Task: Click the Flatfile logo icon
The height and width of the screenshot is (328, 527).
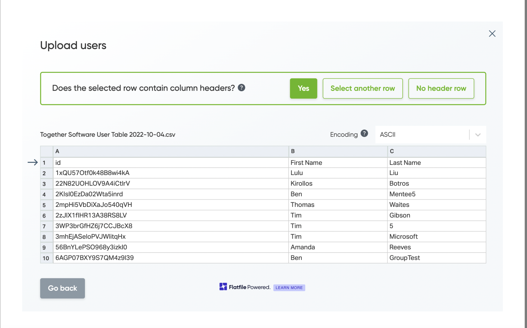Action: 223,287
